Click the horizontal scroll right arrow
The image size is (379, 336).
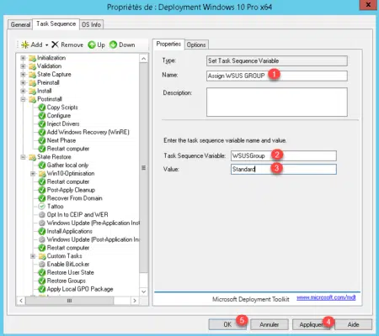tap(135, 301)
